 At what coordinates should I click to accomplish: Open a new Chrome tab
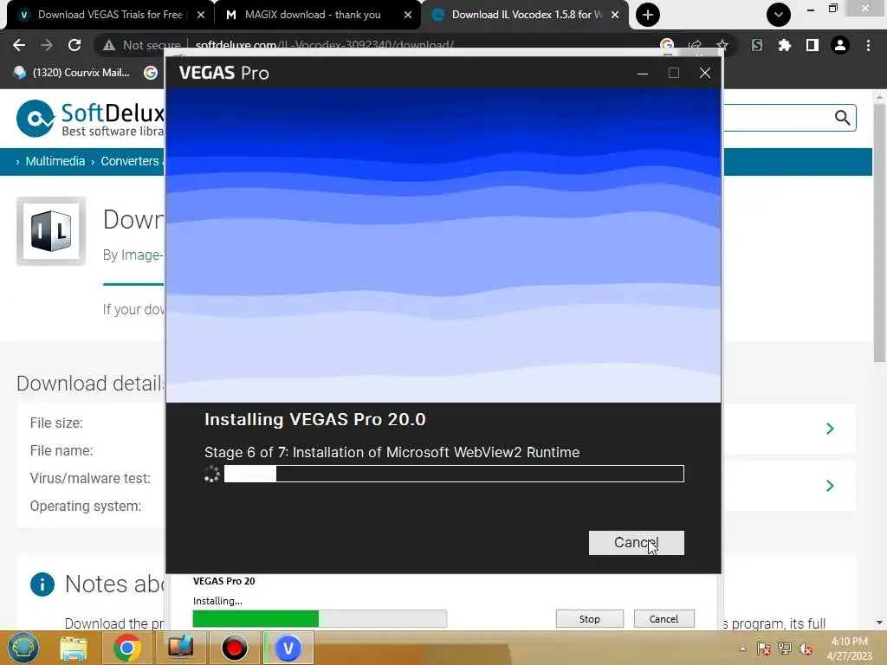pyautogui.click(x=648, y=15)
